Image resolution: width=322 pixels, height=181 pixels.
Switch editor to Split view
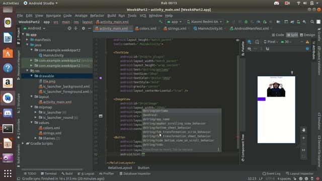tap(292, 35)
